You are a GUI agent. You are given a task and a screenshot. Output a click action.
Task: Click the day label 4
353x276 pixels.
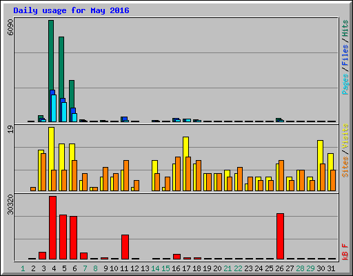(54, 268)
